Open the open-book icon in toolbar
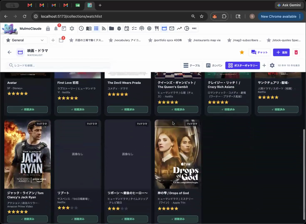306x224 pixels. tap(89, 28)
